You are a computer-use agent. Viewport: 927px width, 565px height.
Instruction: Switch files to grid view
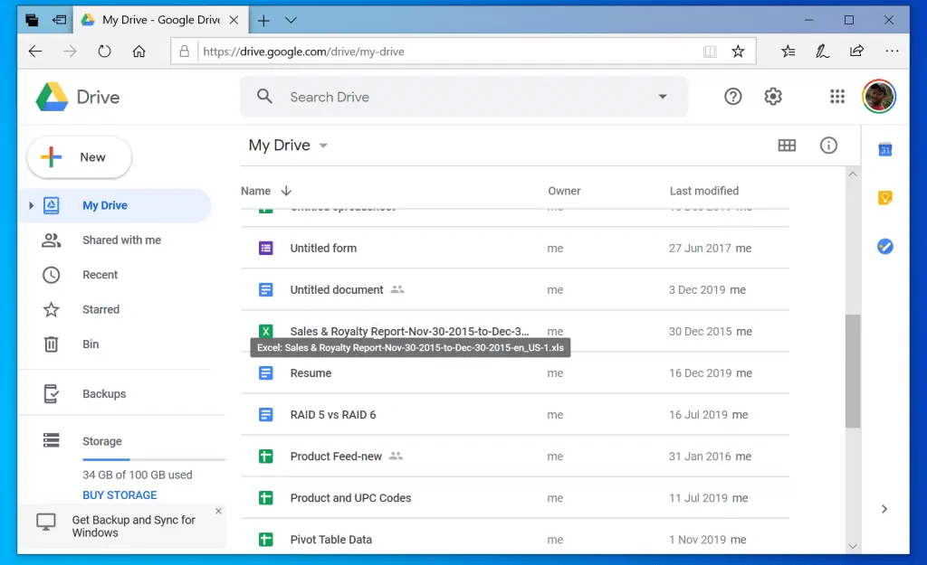787,145
